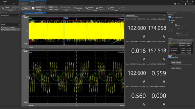Screen dimensions: 195x109
Task: Select the Main waveform display button
Action: (26, 8)
